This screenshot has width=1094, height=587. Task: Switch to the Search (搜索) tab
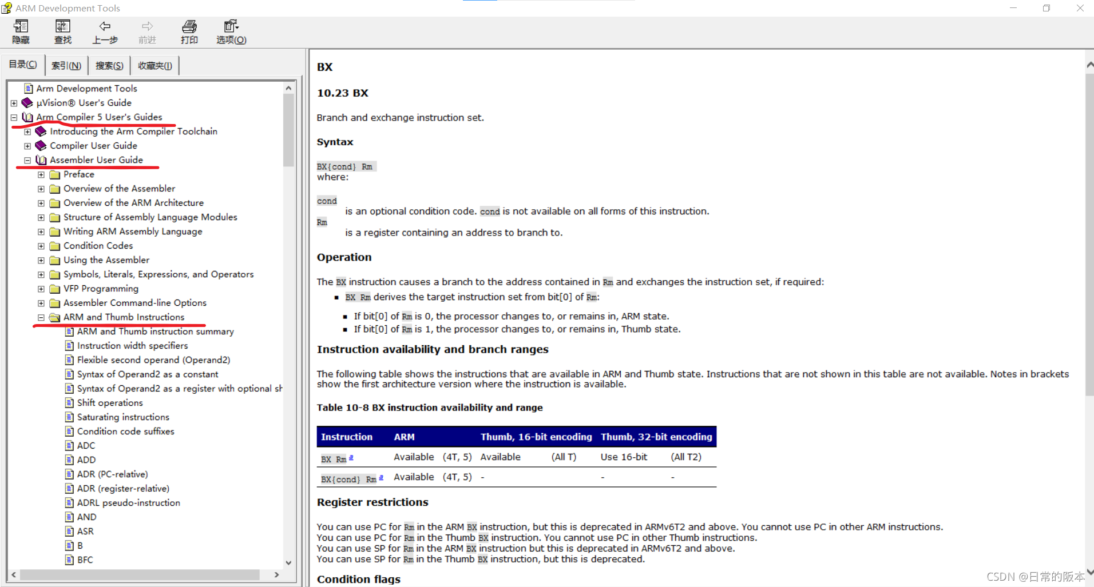pos(109,66)
